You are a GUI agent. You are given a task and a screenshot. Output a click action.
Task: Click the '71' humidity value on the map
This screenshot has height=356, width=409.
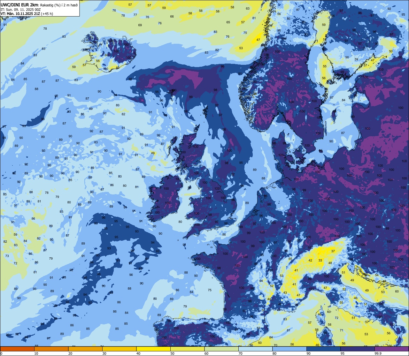pos(342,330)
